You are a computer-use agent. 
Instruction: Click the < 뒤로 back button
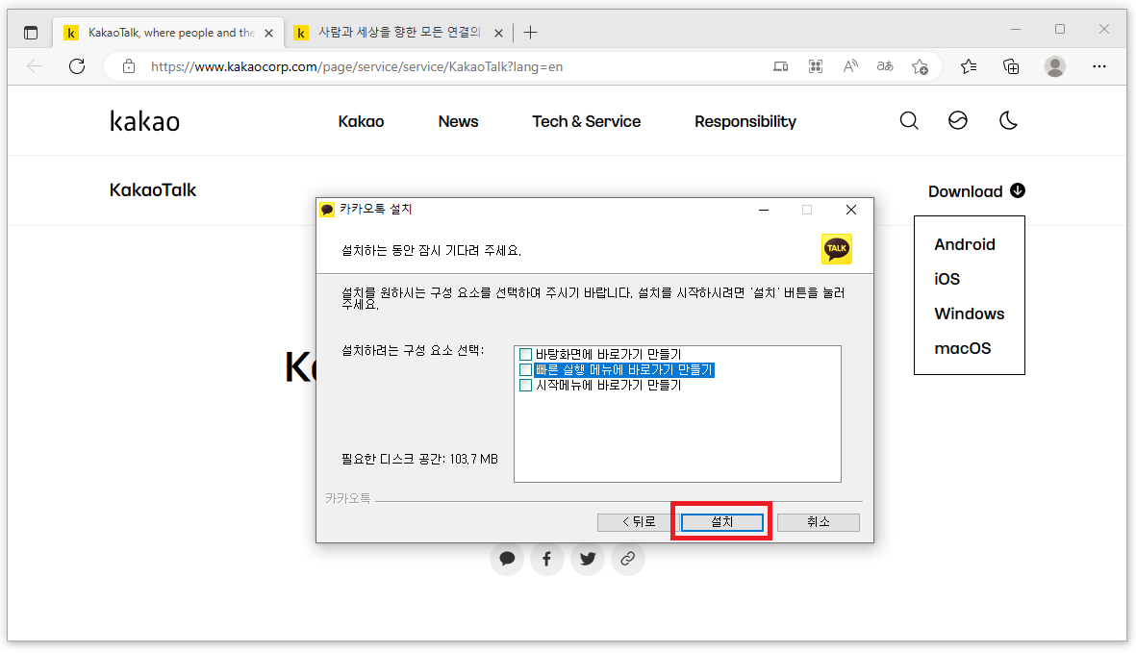point(639,522)
